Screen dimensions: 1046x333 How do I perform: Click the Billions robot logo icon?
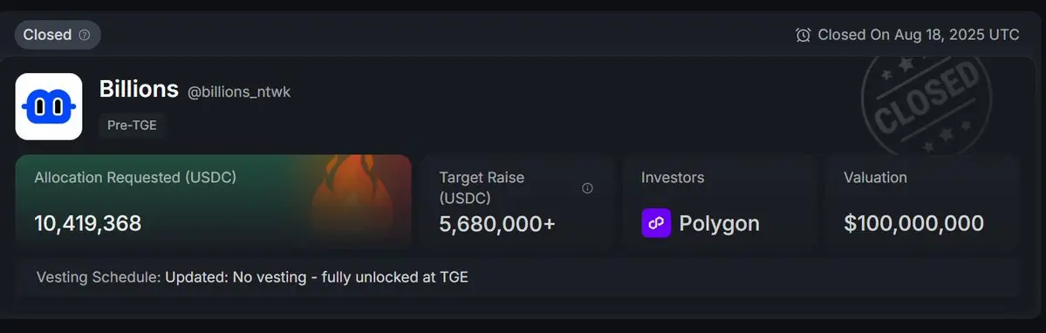tap(49, 106)
